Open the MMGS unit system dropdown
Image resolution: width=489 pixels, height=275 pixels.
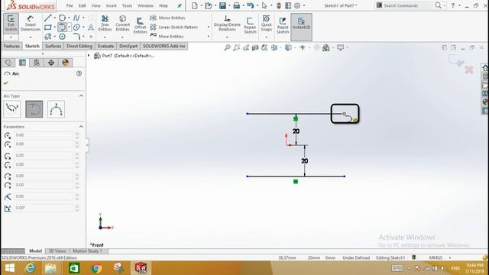450,258
